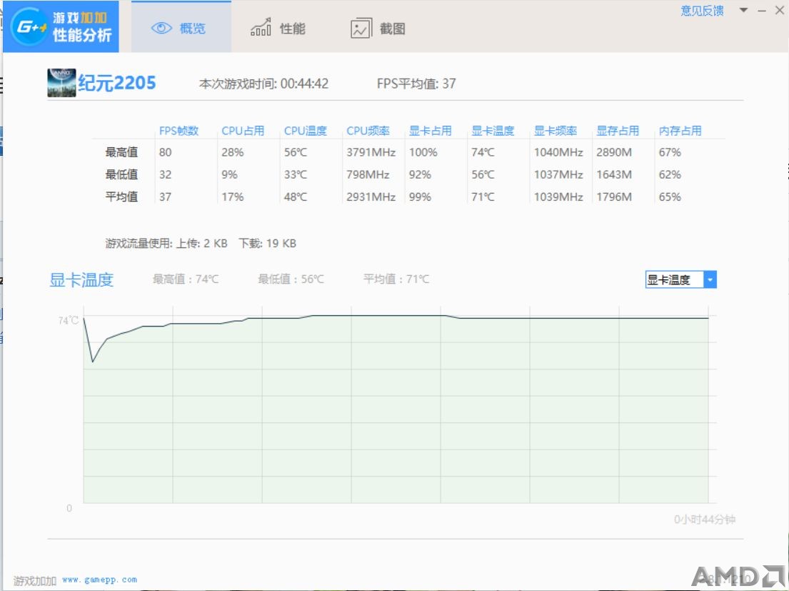This screenshot has height=591, width=789.
Task: Click the 纪元2205 game title
Action: tap(116, 83)
